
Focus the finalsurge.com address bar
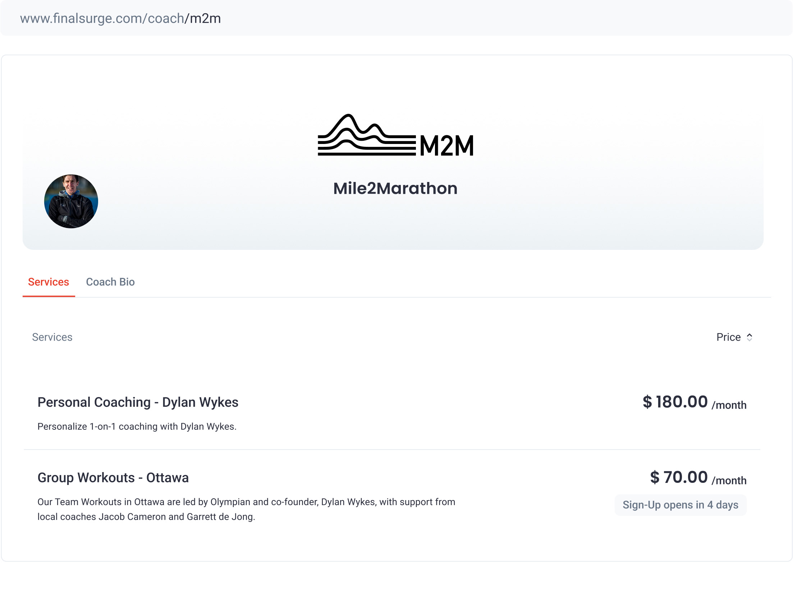coord(396,18)
